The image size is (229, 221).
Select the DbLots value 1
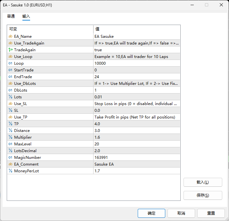(95, 90)
